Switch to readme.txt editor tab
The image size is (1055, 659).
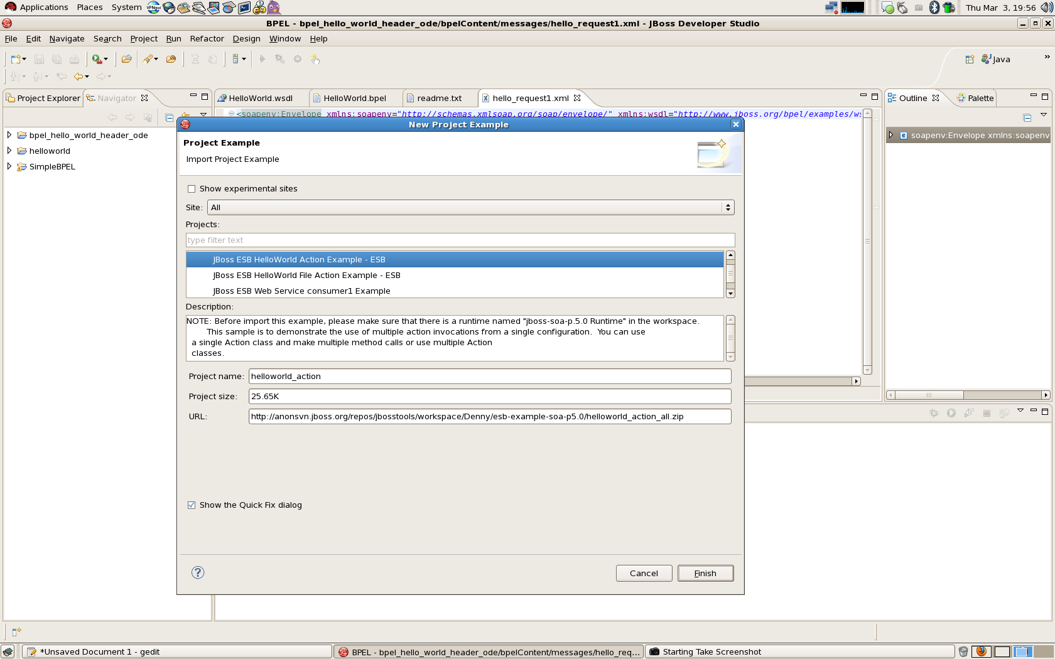(x=439, y=99)
